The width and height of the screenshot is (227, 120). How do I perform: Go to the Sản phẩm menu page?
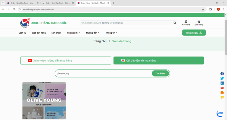[56, 33]
